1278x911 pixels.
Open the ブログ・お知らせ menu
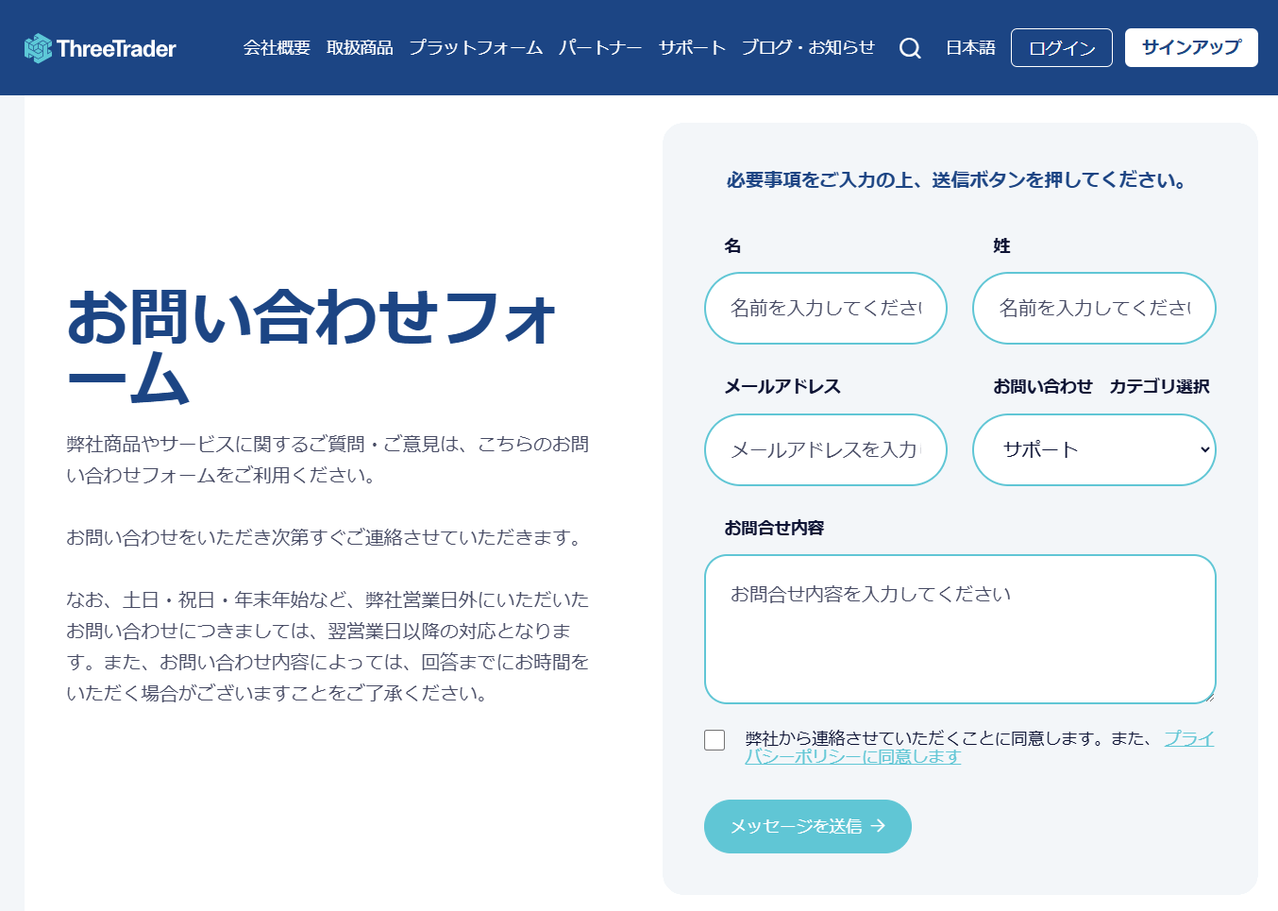click(808, 47)
